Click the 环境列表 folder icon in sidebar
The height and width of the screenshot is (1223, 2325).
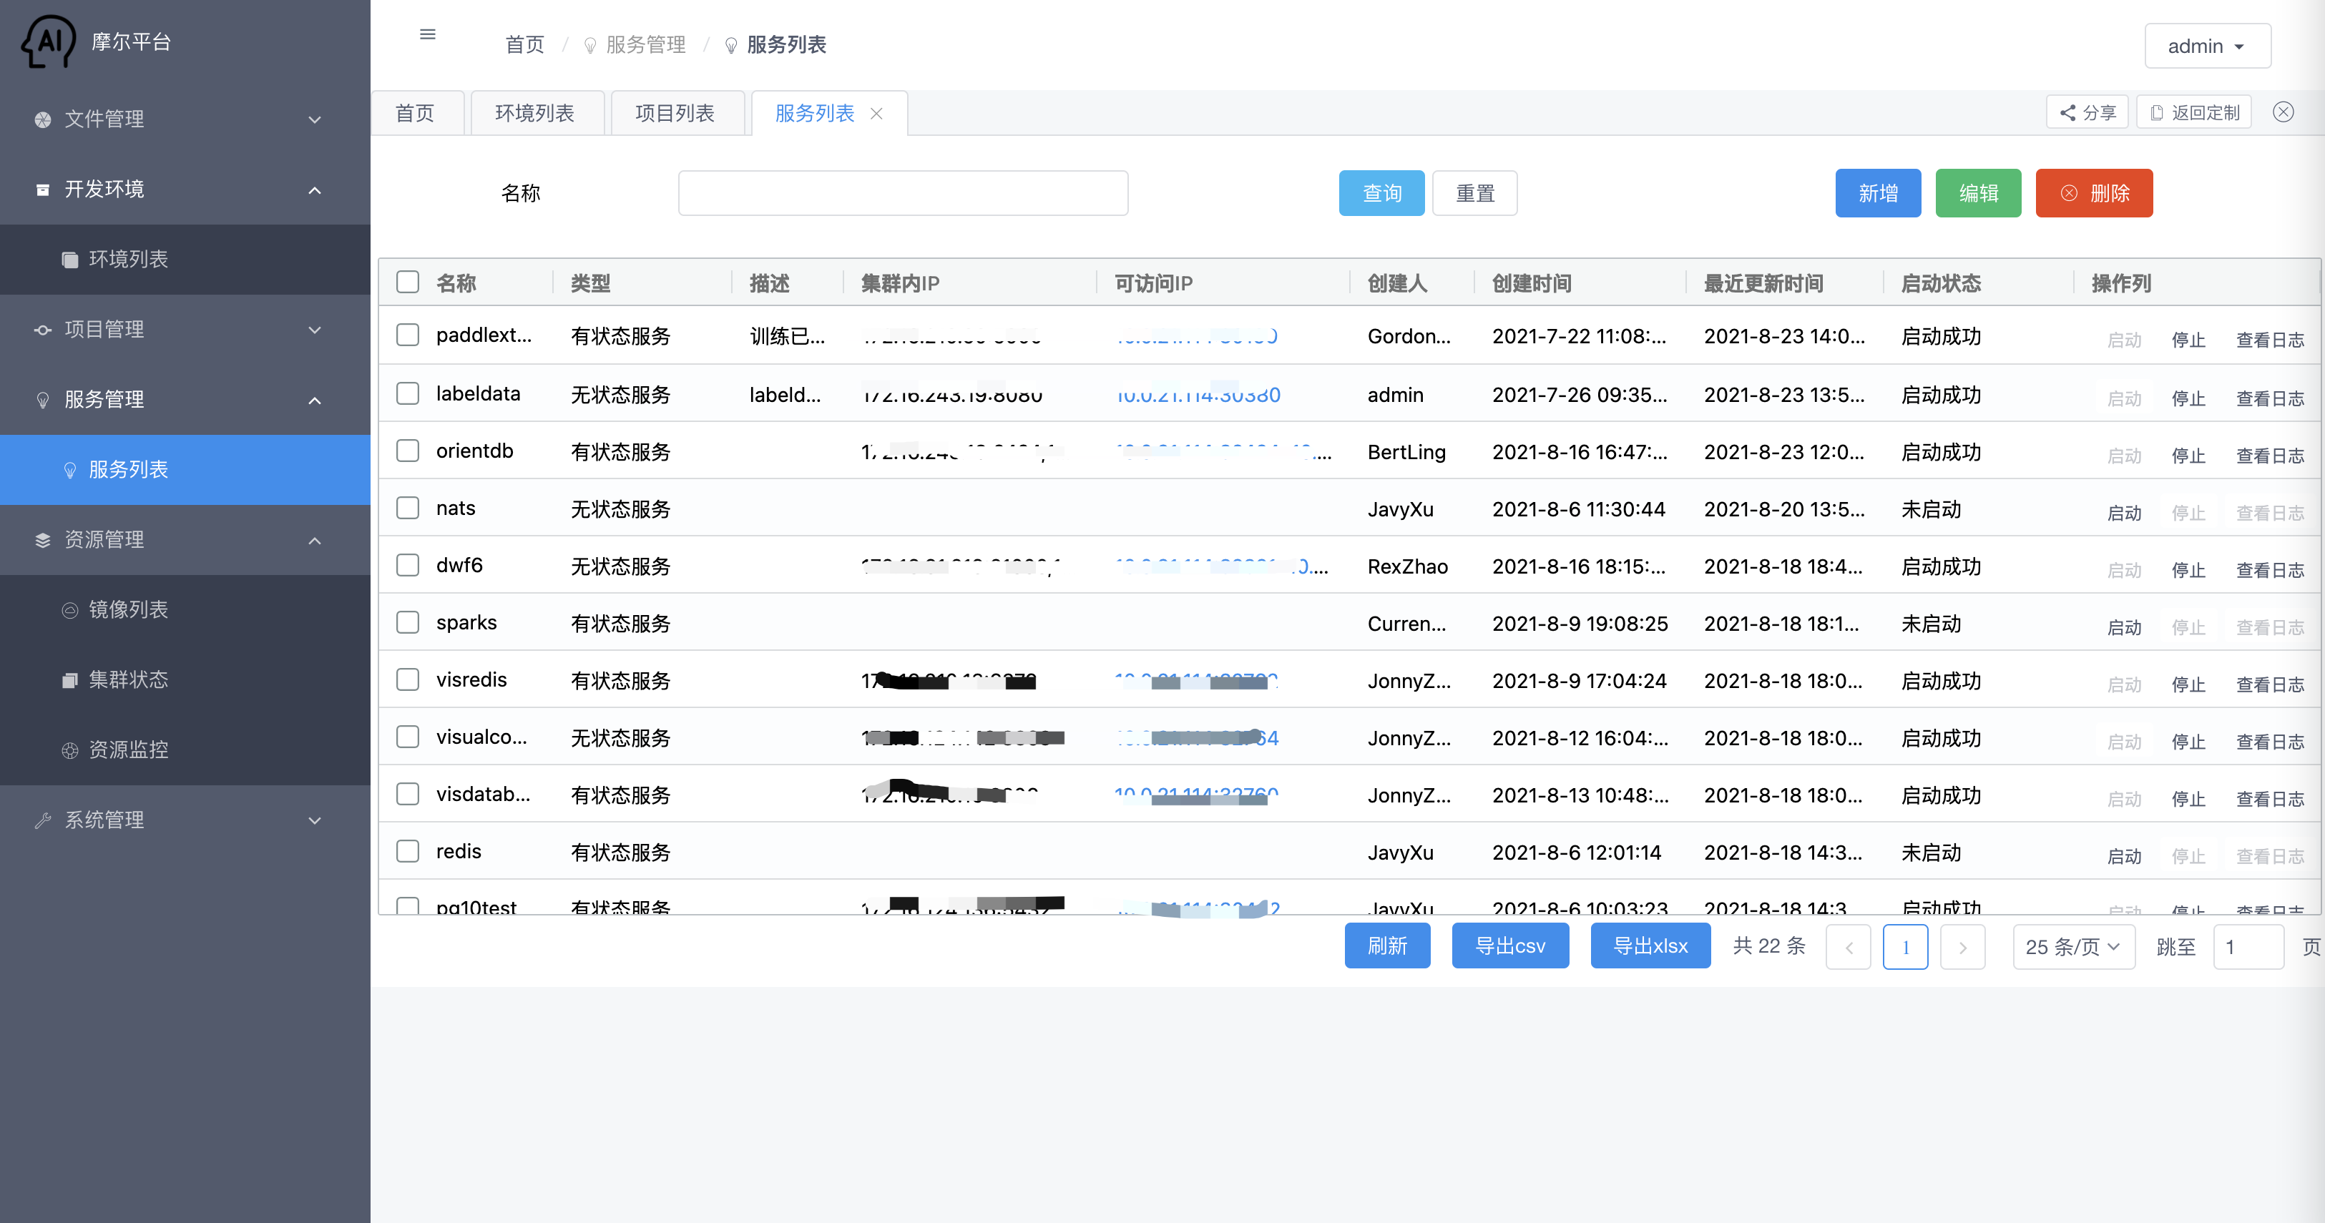pyautogui.click(x=69, y=260)
